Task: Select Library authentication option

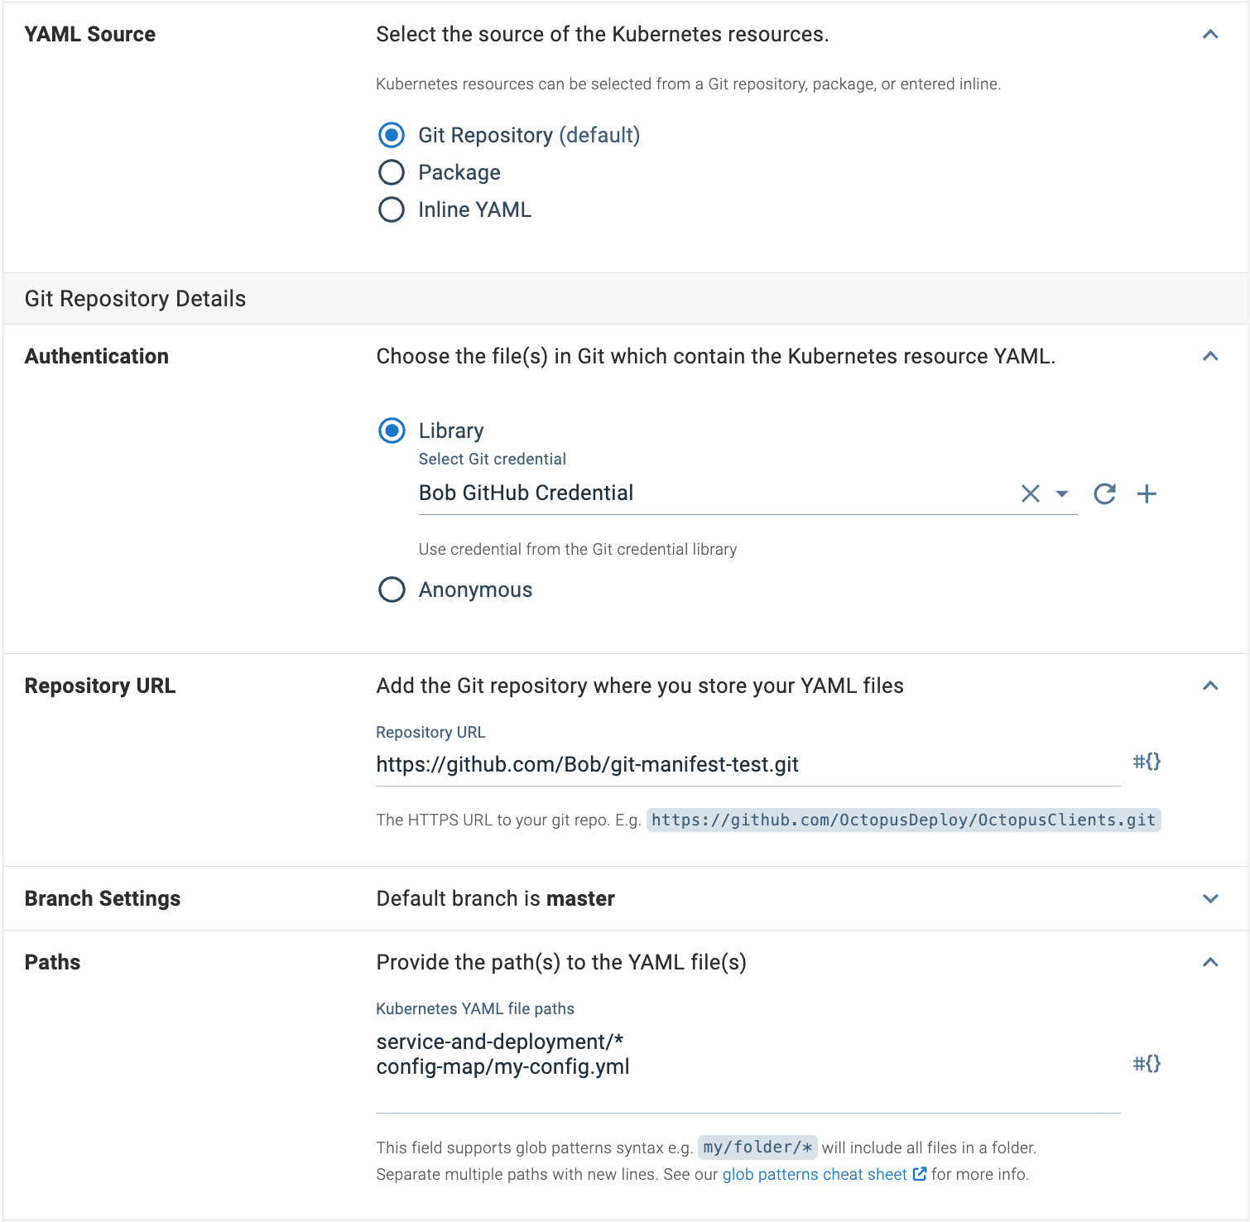Action: tap(391, 431)
